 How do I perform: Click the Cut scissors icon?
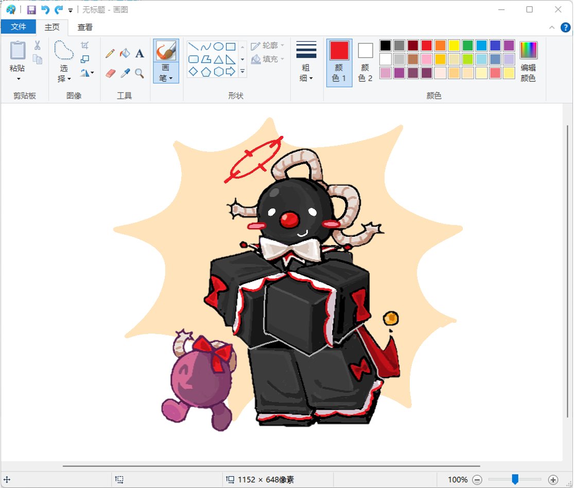38,45
